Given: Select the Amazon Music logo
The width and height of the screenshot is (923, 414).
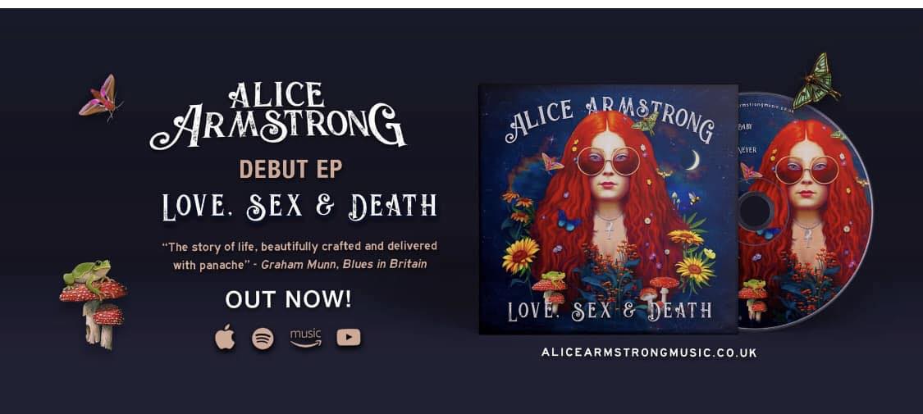Looking at the screenshot, I should coord(305,338).
